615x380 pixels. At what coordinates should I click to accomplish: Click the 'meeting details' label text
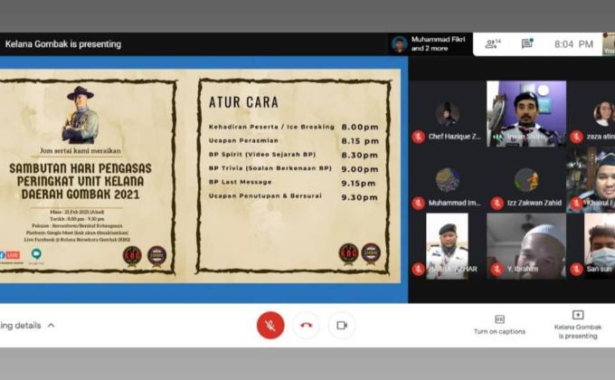point(21,326)
